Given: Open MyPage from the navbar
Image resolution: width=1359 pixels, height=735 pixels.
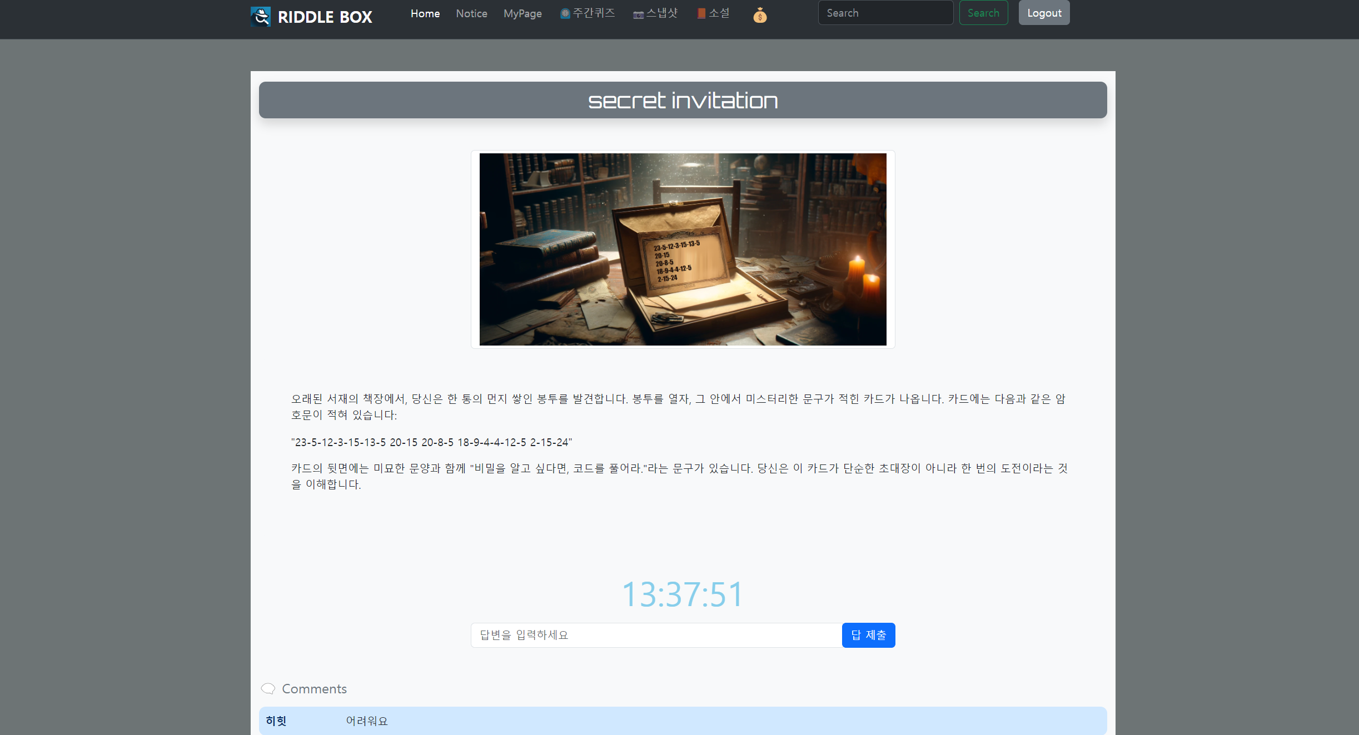Looking at the screenshot, I should coord(522,13).
